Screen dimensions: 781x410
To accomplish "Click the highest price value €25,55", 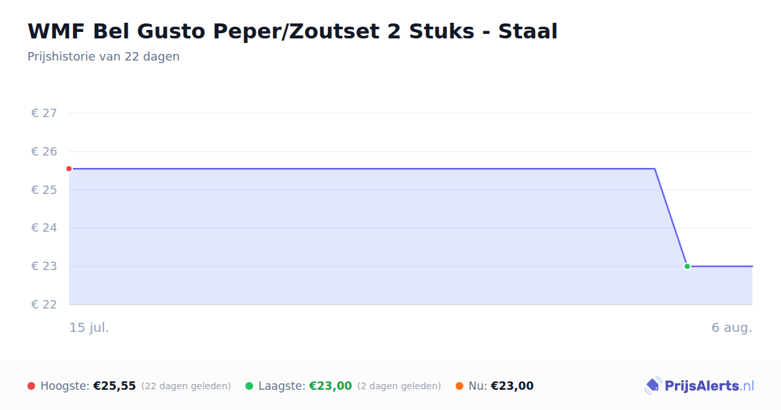I will pyautogui.click(x=115, y=386).
